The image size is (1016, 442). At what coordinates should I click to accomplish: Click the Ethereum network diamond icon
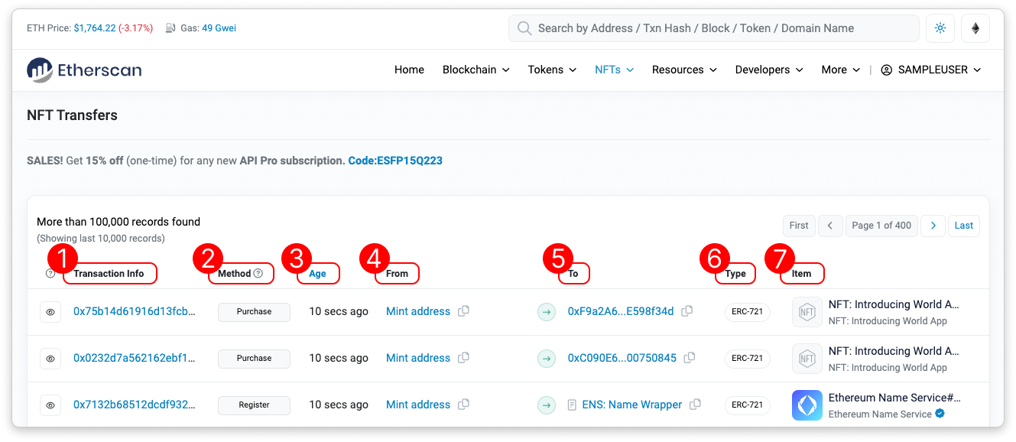pos(975,28)
